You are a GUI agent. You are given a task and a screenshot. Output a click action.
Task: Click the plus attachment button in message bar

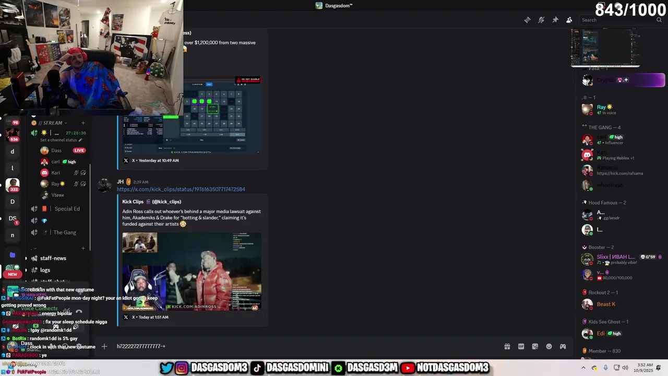point(104,346)
